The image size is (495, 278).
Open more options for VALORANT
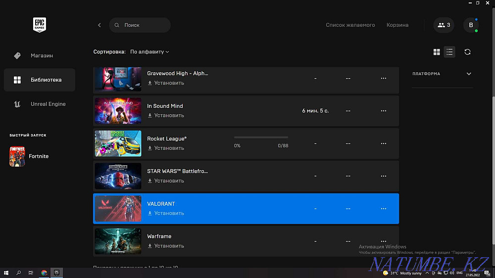click(x=383, y=209)
